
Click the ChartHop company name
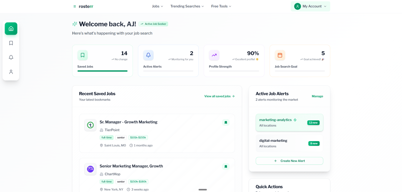(112, 174)
